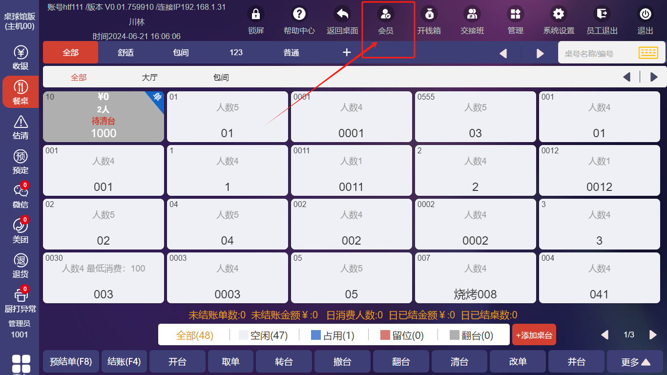Click the lock screen (锁屏) icon

255,14
